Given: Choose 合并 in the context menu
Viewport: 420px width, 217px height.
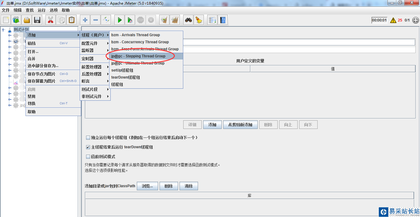Looking at the screenshot, I should (x=53, y=59).
